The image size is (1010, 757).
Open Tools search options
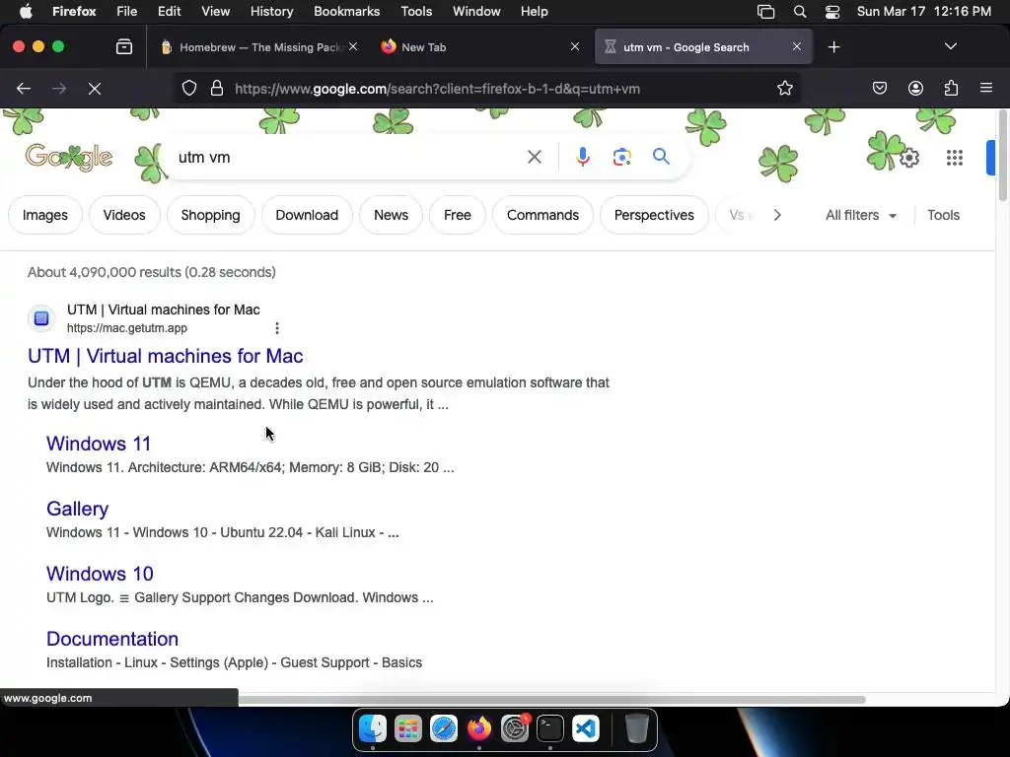click(x=943, y=215)
